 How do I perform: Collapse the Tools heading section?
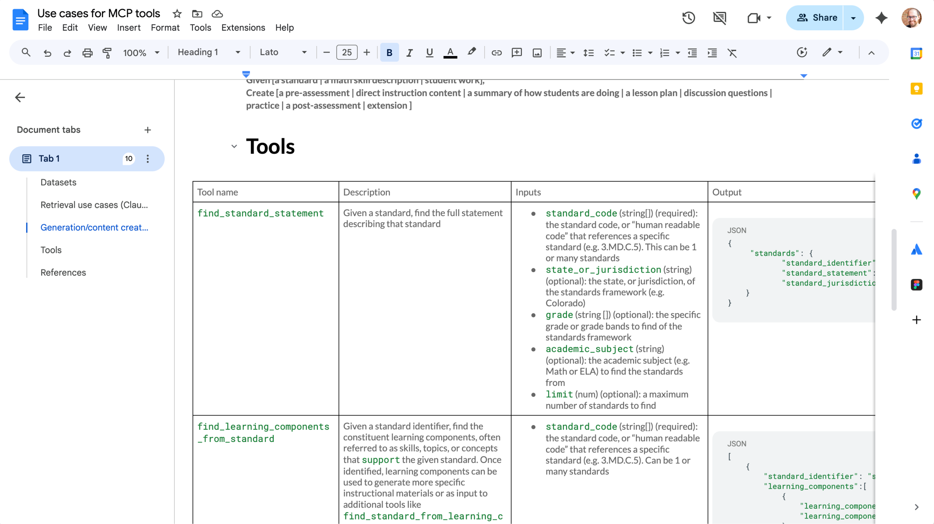click(x=234, y=146)
